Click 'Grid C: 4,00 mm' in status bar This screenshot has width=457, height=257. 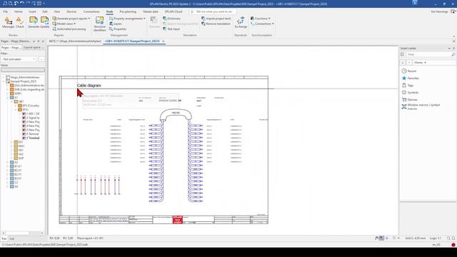tap(415, 238)
